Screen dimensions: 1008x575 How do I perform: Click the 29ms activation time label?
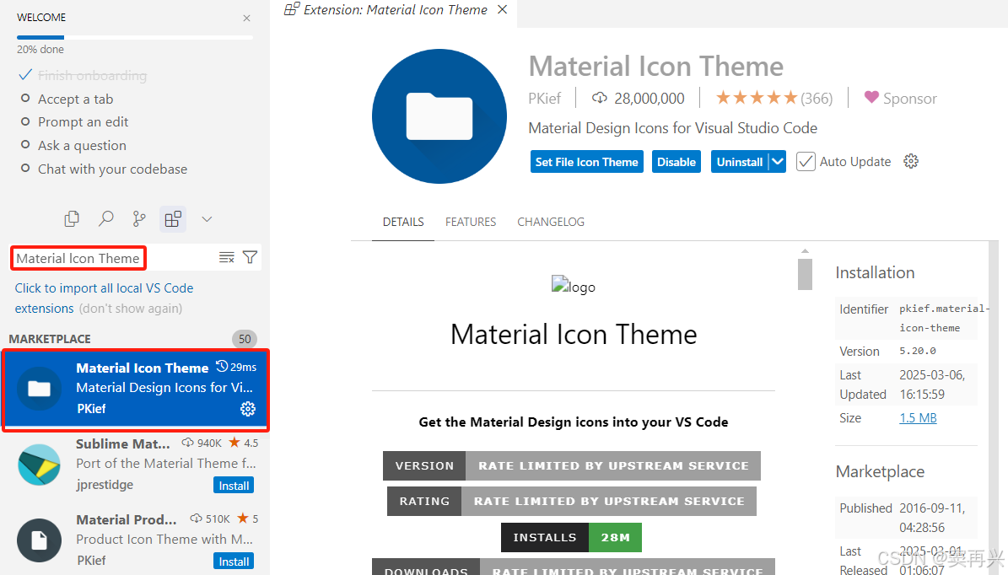point(236,367)
